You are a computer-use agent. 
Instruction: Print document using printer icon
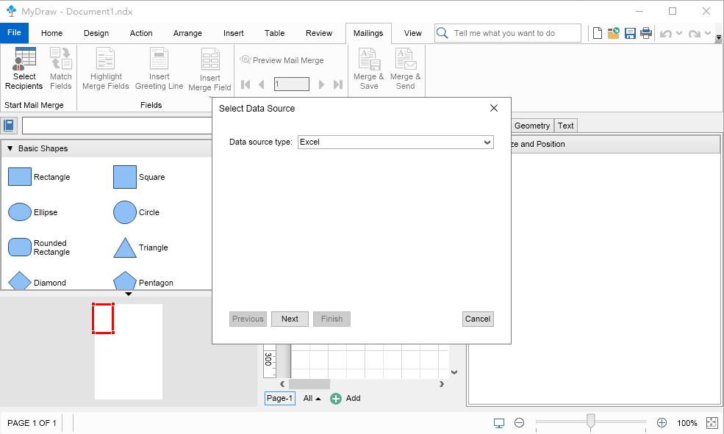646,33
